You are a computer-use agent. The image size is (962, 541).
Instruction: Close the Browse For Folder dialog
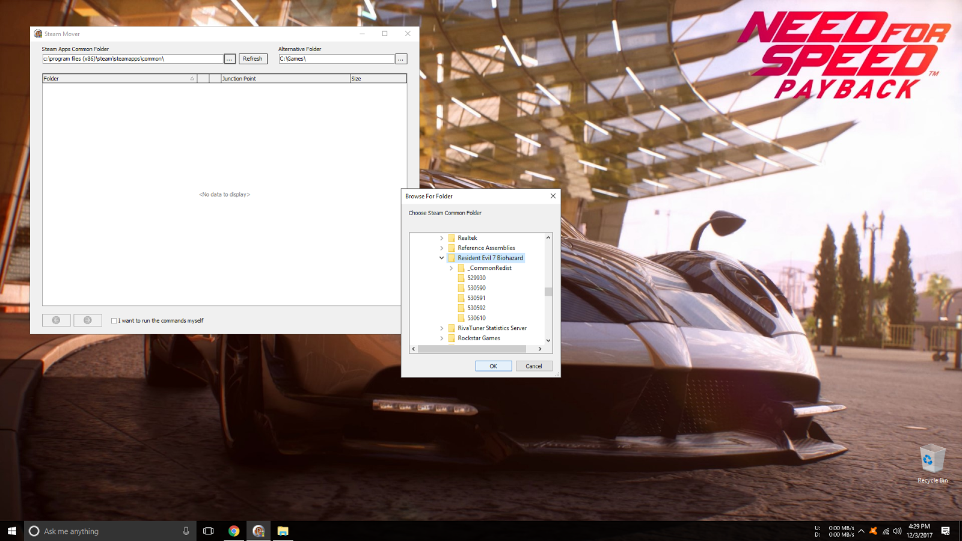pyautogui.click(x=553, y=196)
